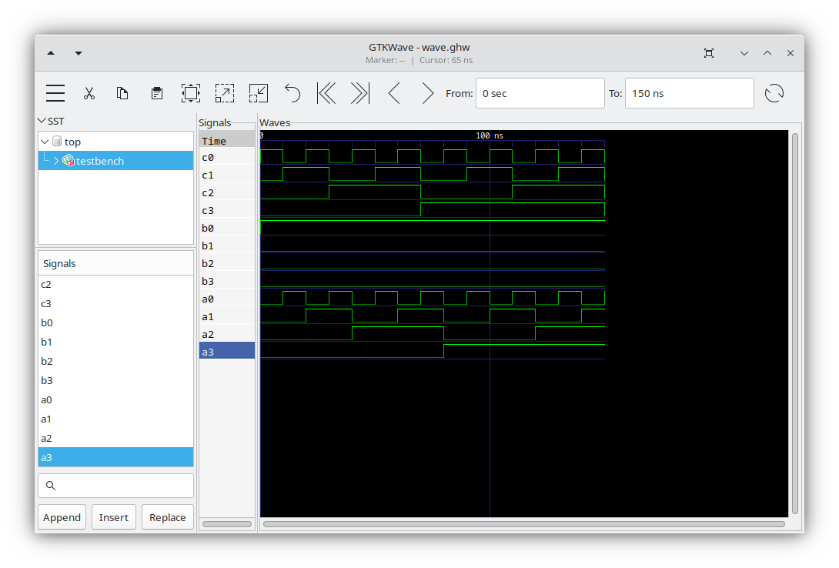Copy the selected traces
This screenshot has width=839, height=568.
(x=122, y=92)
